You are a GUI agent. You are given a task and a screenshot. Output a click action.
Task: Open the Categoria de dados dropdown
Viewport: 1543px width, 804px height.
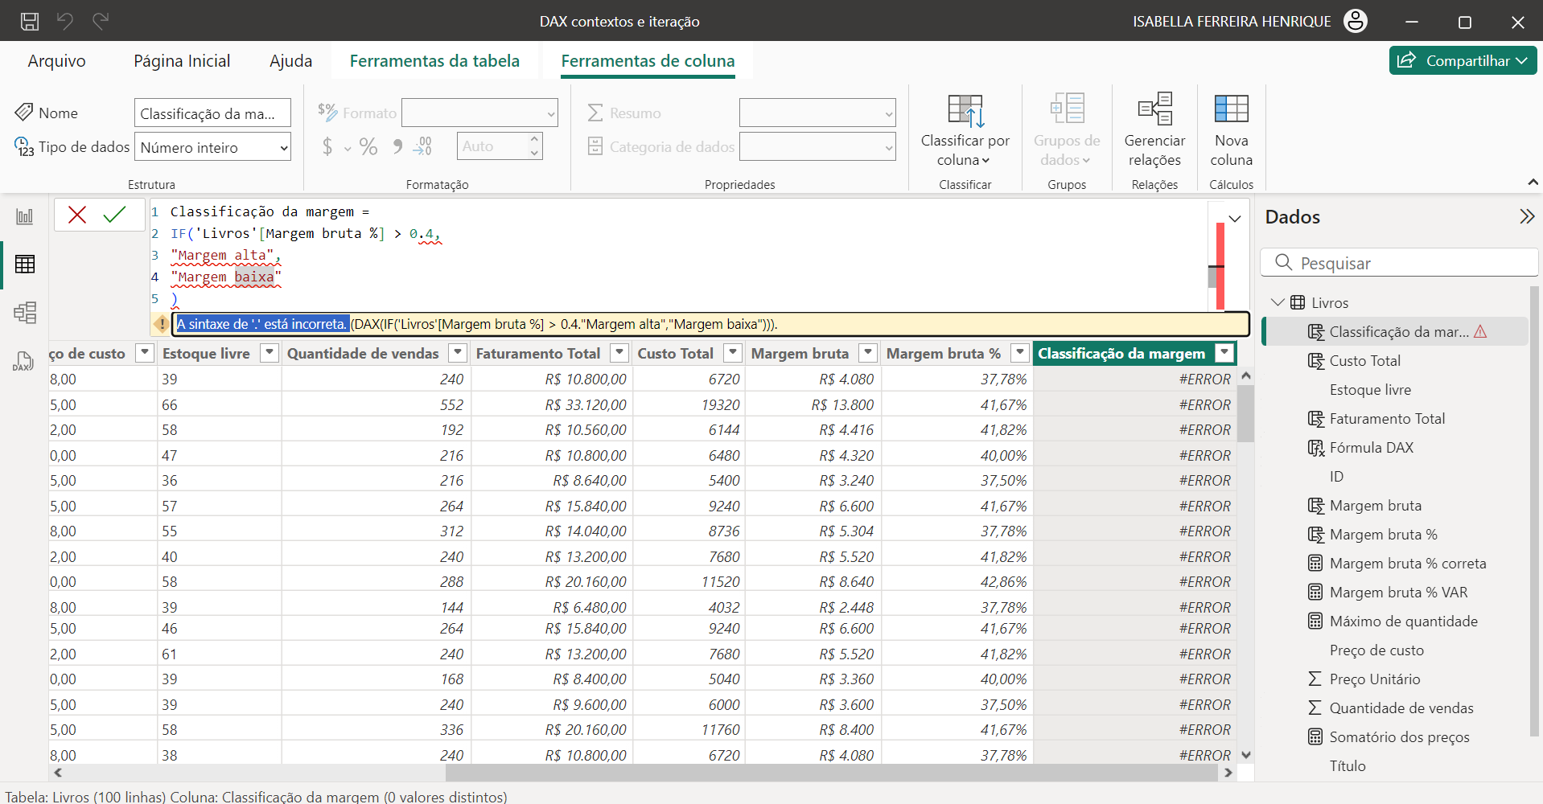817,147
